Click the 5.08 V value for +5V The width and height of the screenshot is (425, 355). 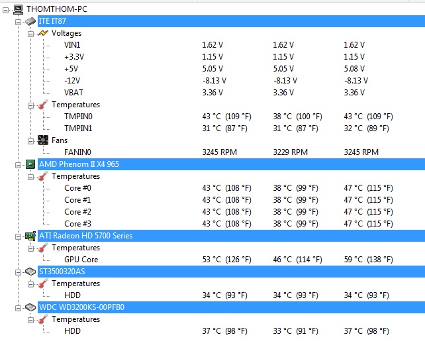point(354,69)
